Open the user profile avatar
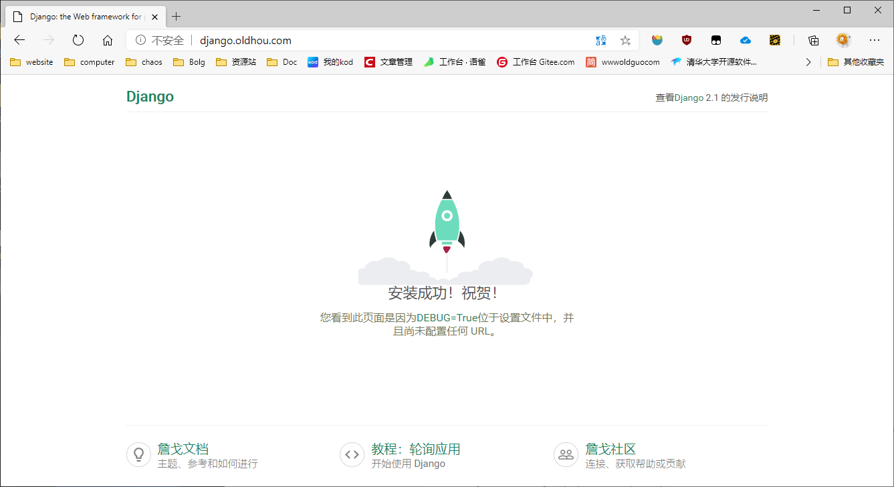This screenshot has width=894, height=487. click(x=843, y=40)
